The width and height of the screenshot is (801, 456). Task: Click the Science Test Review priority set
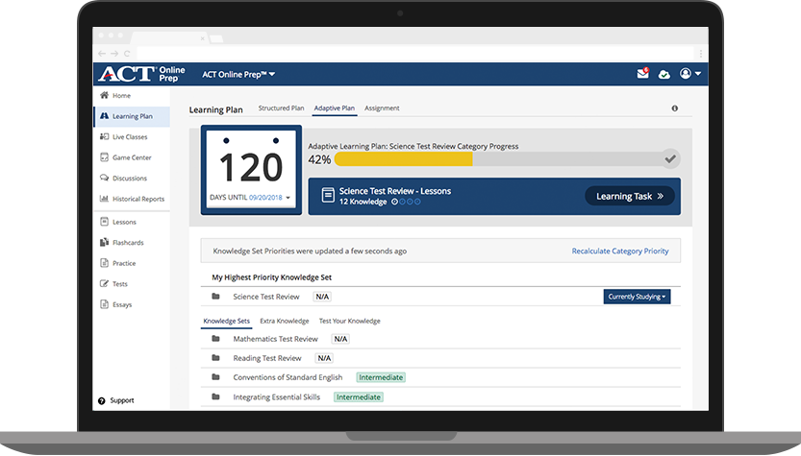pos(266,297)
